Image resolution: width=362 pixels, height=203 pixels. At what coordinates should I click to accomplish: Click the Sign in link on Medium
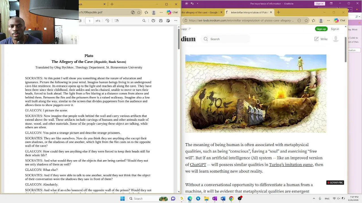tap(335, 29)
